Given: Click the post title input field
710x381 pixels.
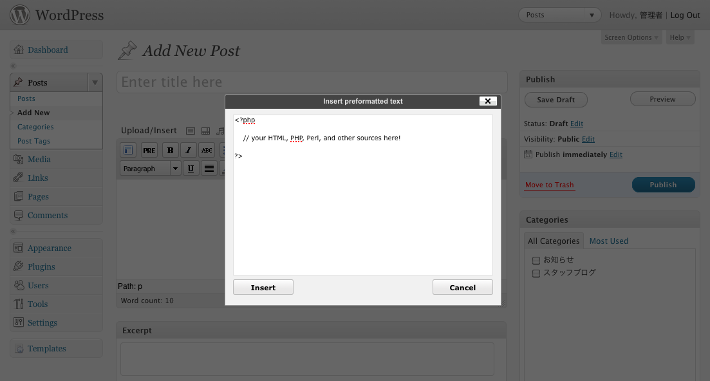Looking at the screenshot, I should [312, 82].
